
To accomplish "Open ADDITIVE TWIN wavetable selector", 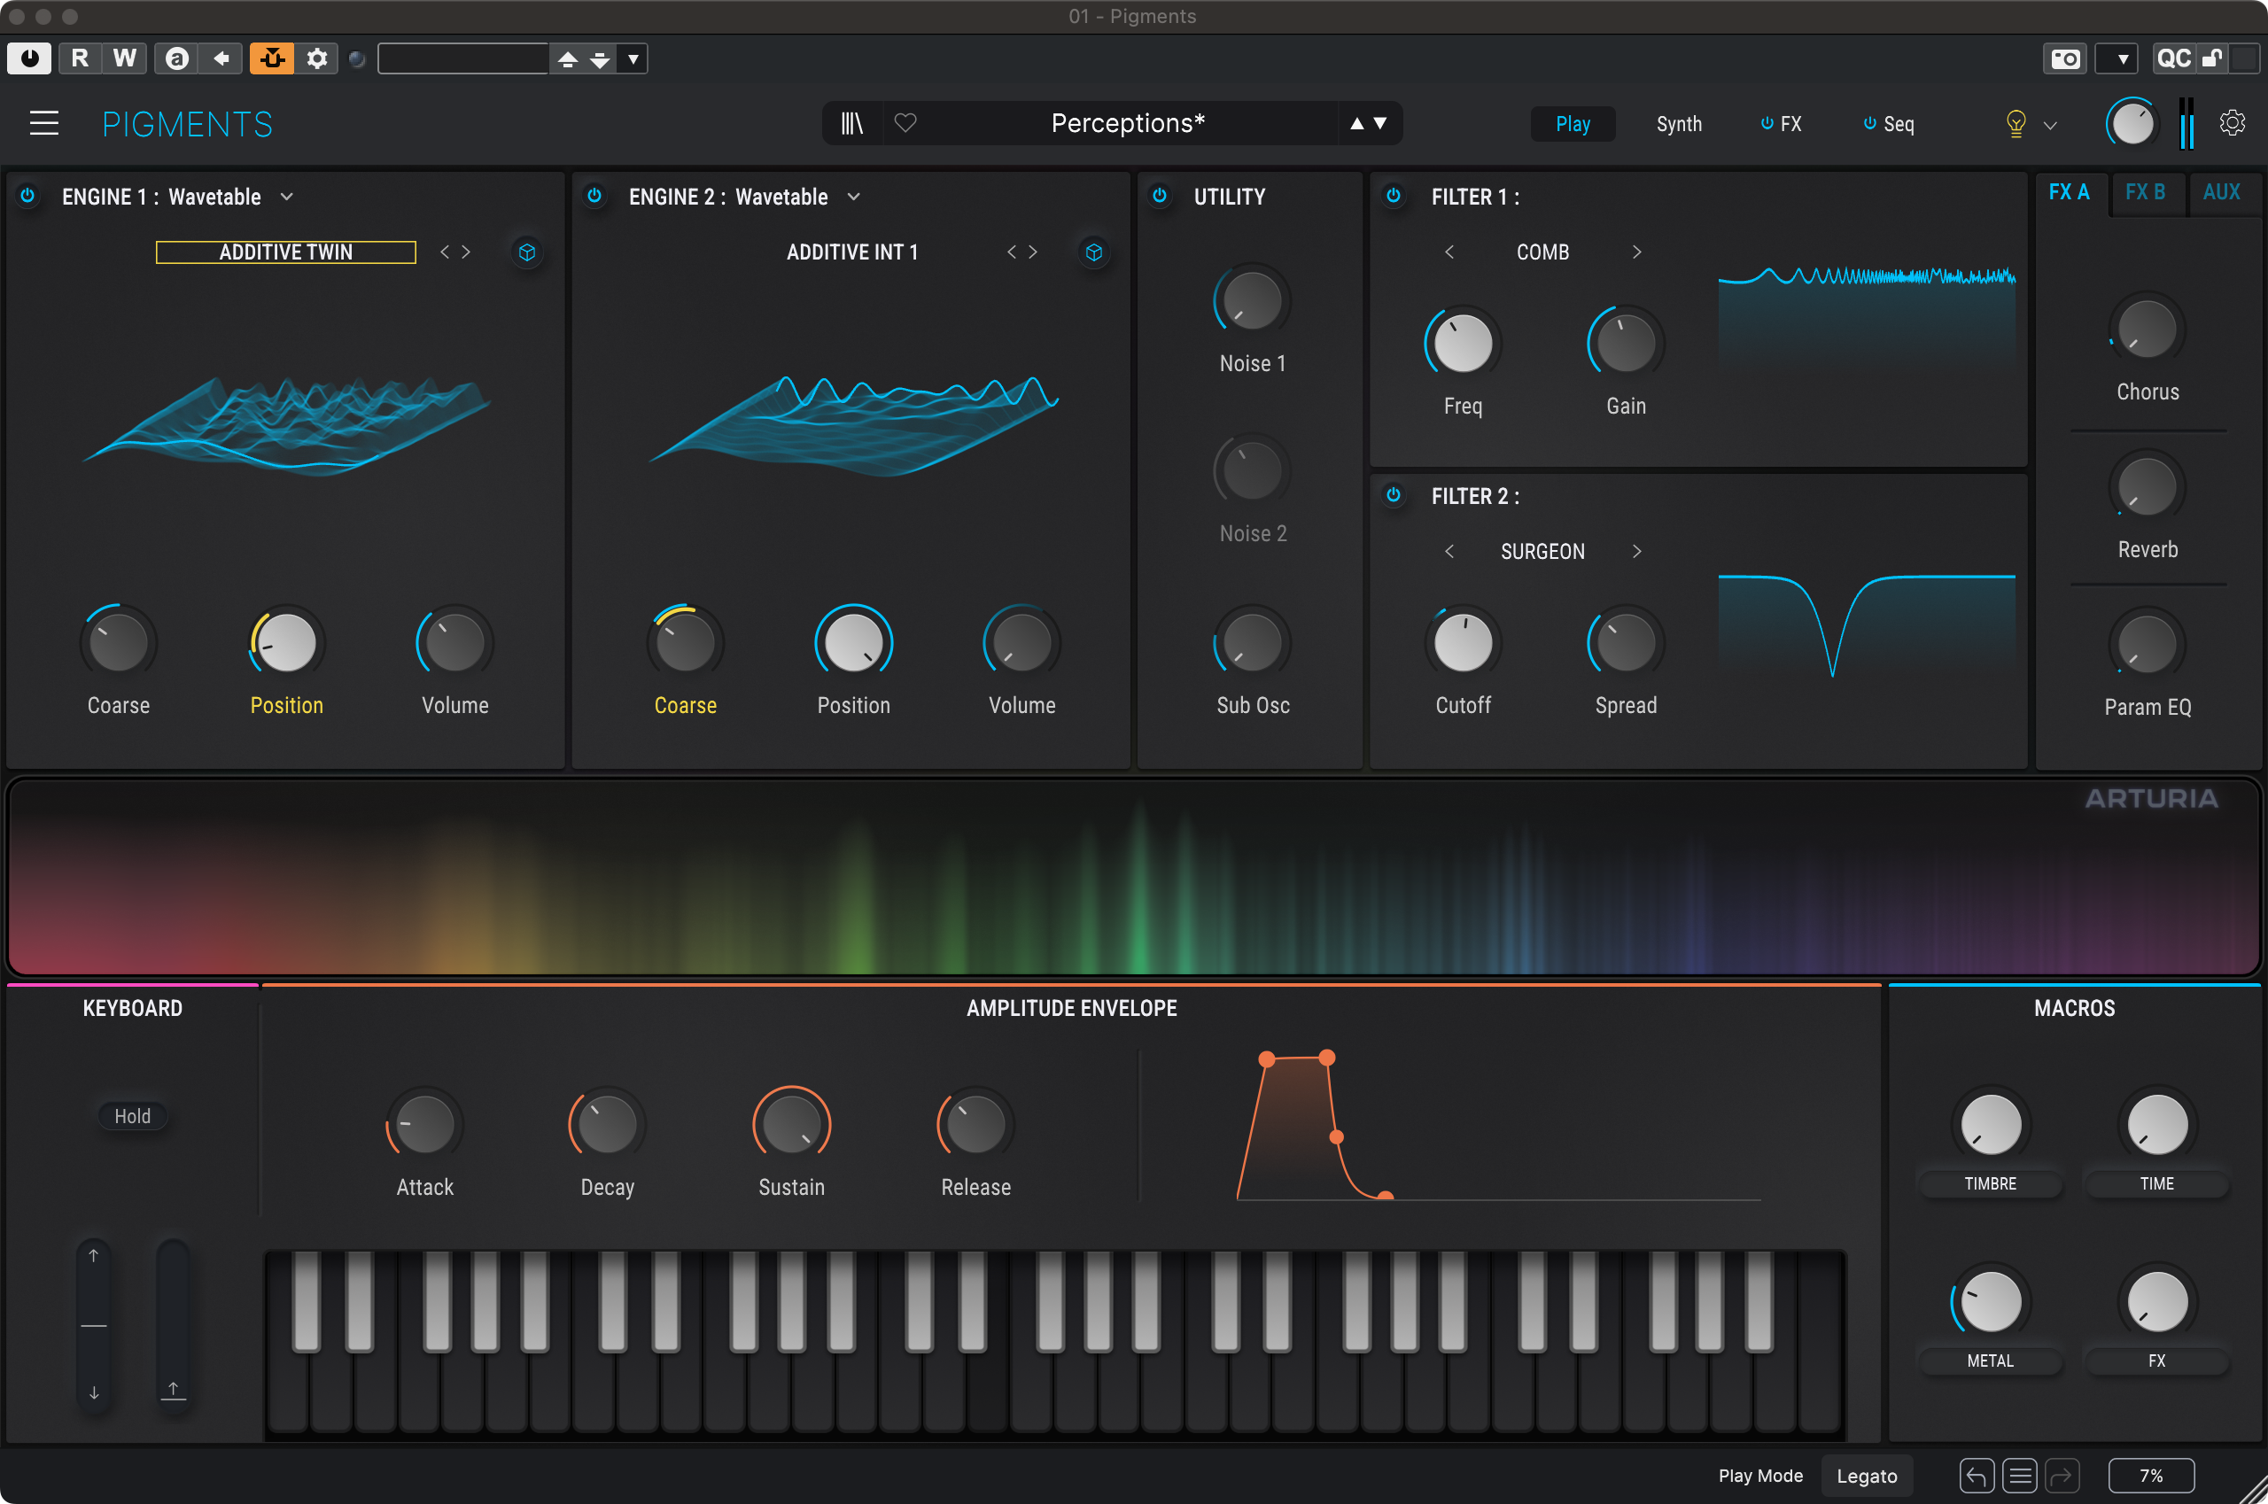I will click(286, 252).
